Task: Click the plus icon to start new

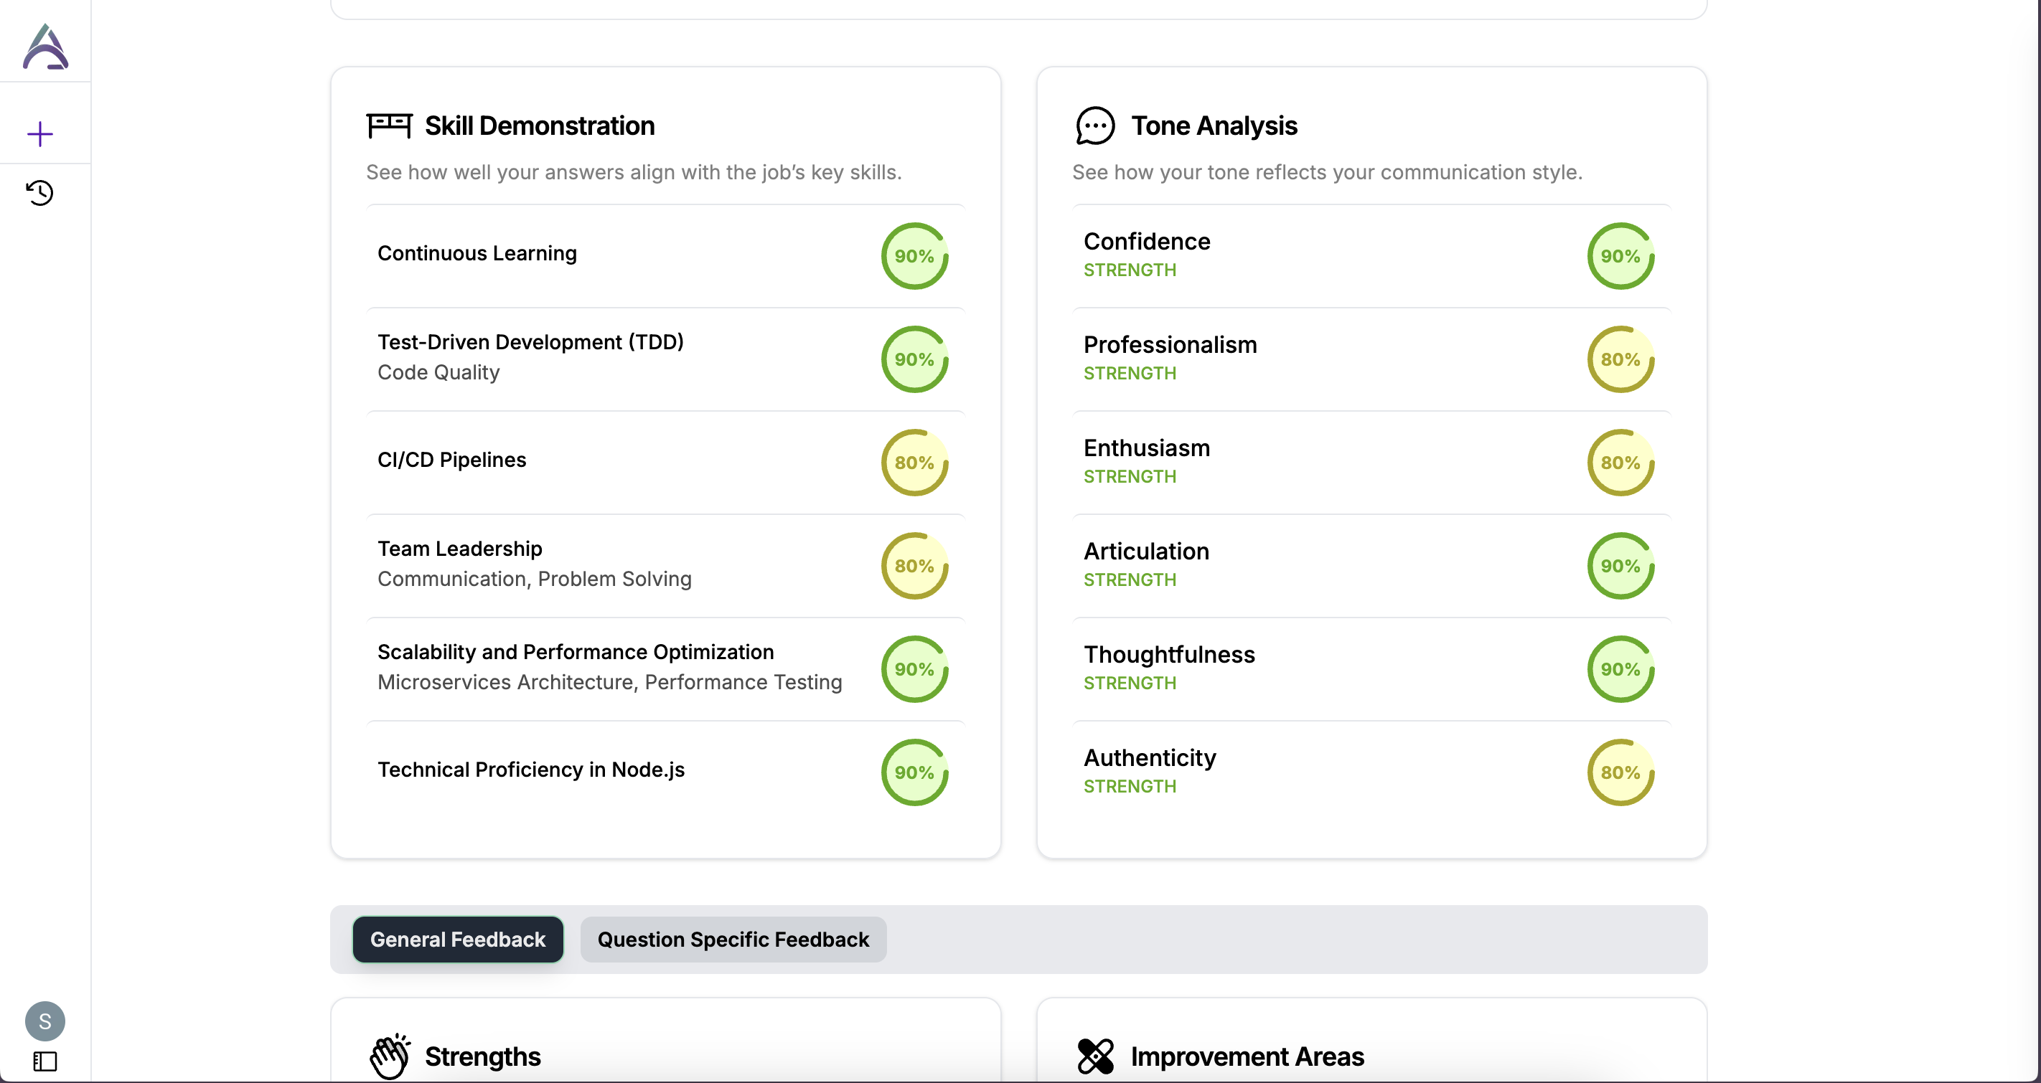Action: pyautogui.click(x=39, y=134)
